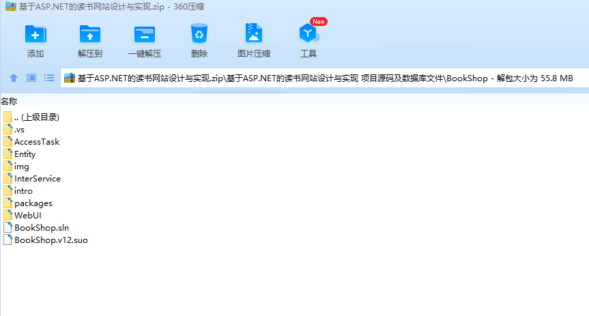
Task: Click the 删除 recycle bin icon
Action: coord(199,33)
